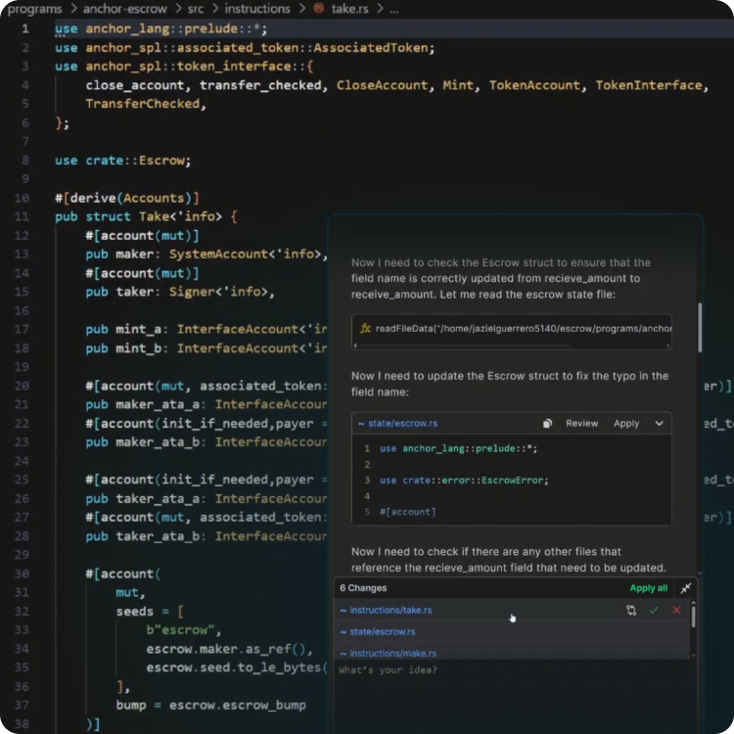
Task: Click the 'src' breadcrumb
Action: pos(196,9)
